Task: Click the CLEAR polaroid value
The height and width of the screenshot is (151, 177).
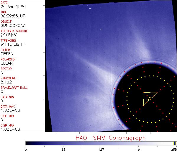Action: tap(6, 63)
